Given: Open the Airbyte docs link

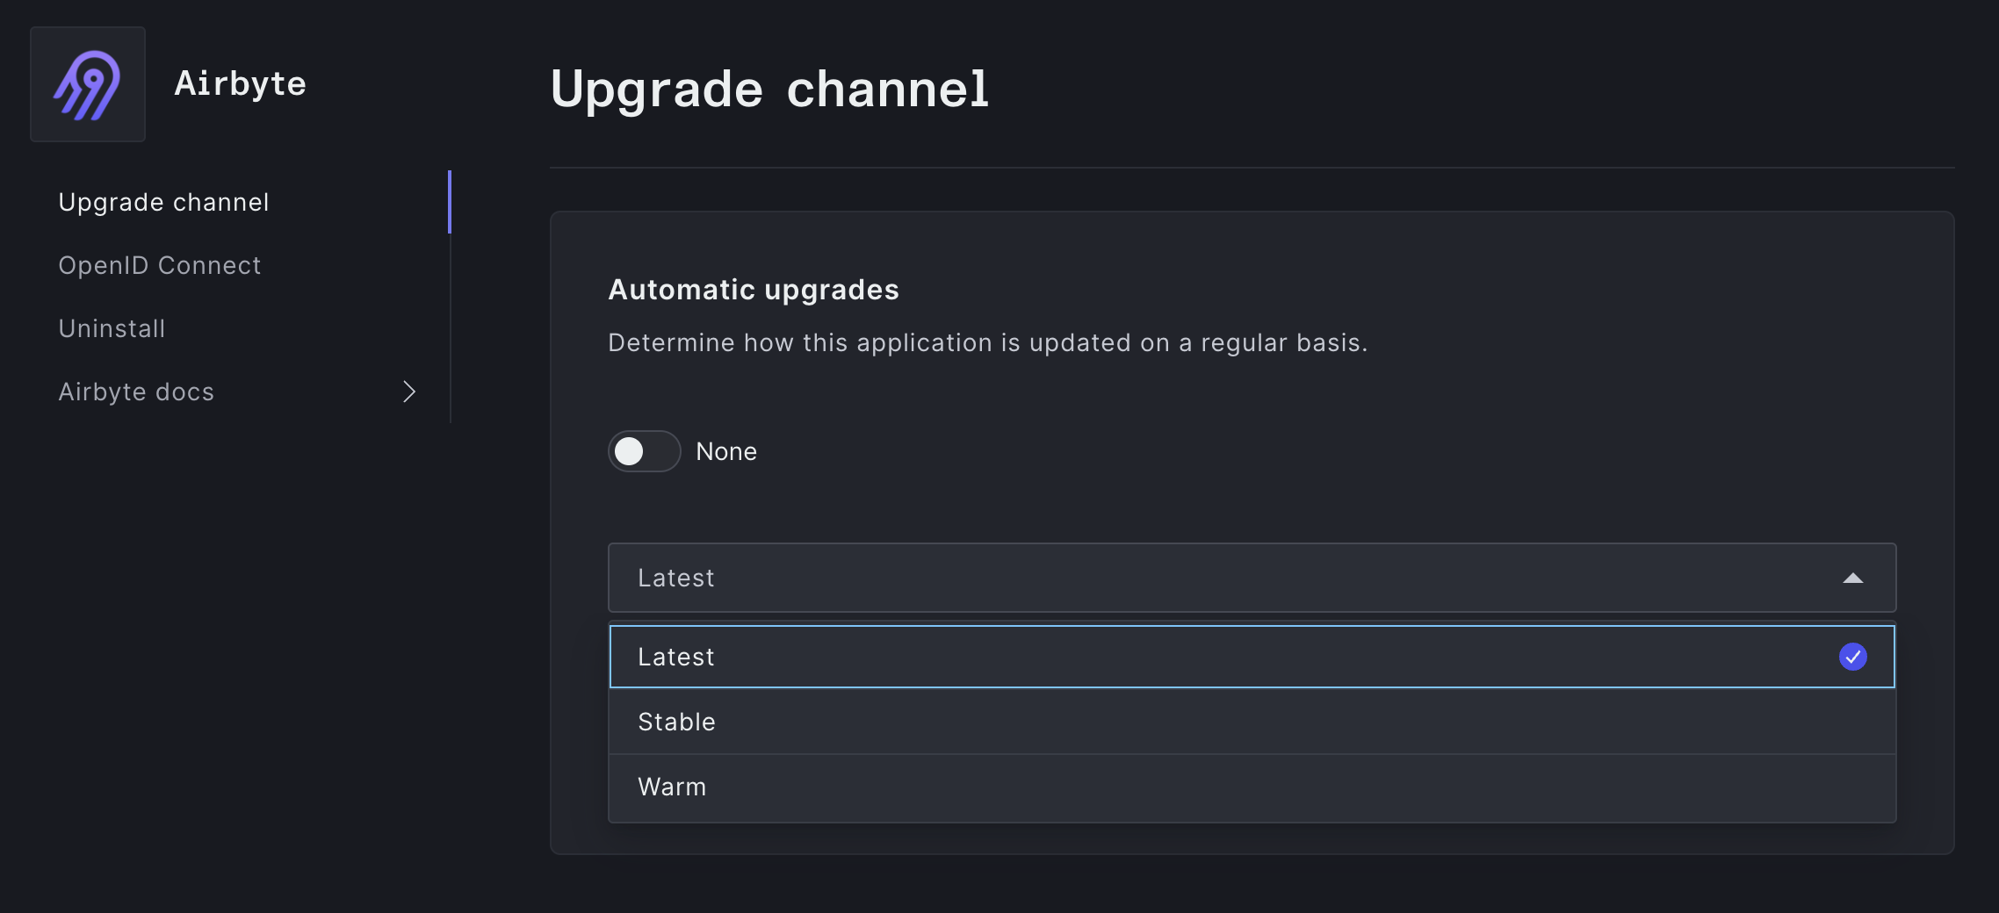Looking at the screenshot, I should click(136, 392).
